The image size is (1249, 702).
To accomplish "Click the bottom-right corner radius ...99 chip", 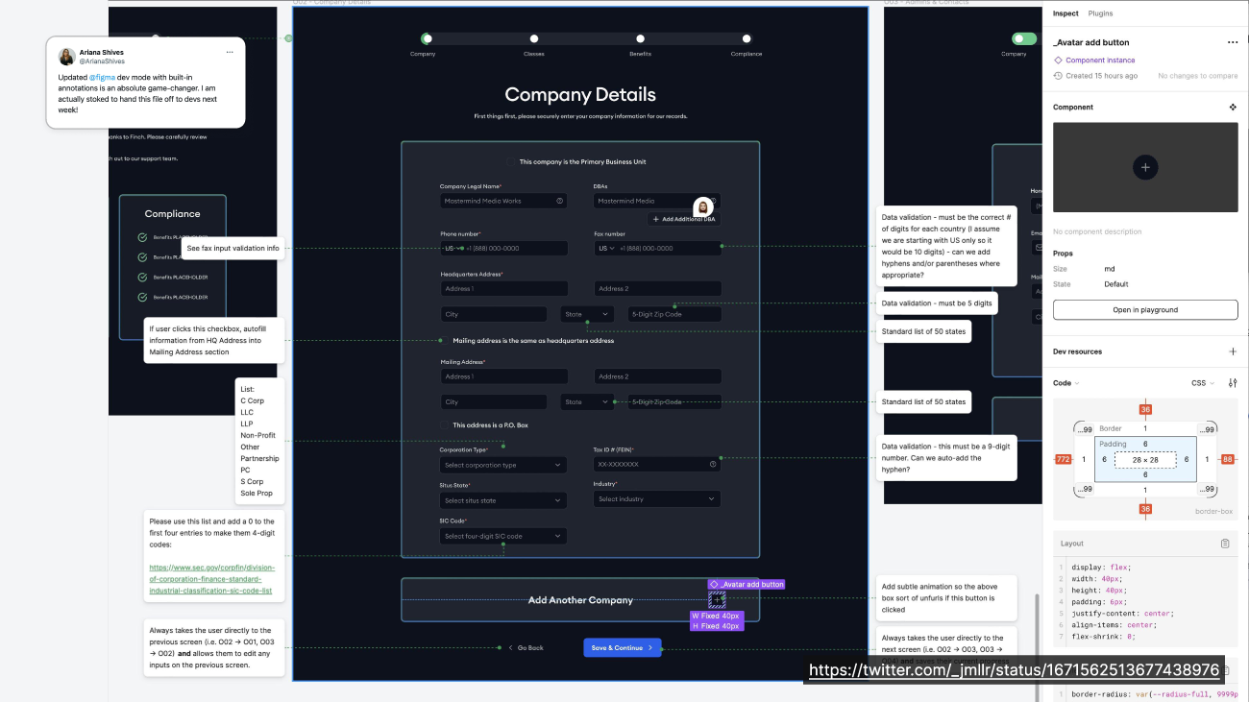I will [x=1205, y=490].
